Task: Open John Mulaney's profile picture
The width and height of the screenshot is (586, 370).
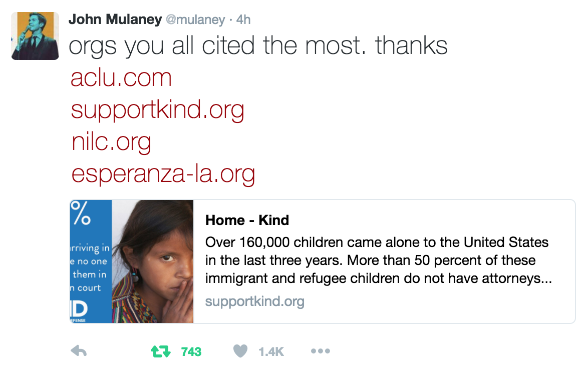Action: [35, 36]
